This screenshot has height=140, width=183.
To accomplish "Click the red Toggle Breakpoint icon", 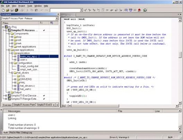I will (139, 10).
